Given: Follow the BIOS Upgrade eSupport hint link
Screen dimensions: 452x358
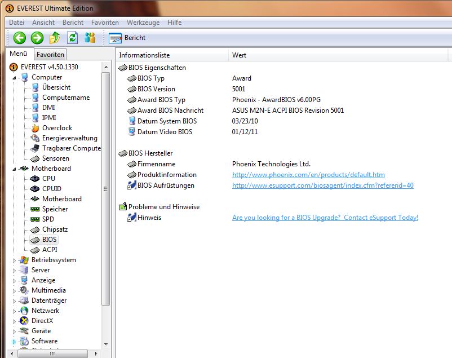Looking at the screenshot, I should coord(325,218).
